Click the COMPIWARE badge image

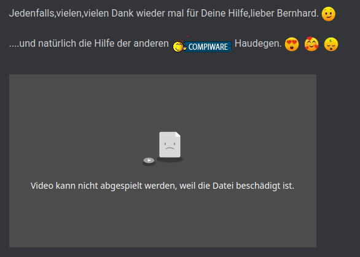tap(208, 47)
